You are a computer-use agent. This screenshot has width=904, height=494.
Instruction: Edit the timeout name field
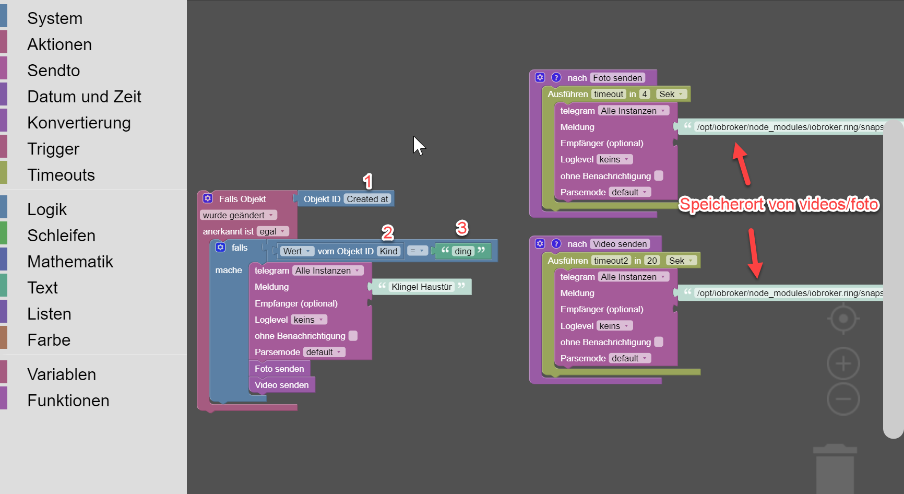(609, 94)
